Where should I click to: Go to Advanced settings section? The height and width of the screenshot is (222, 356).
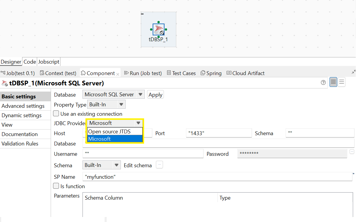23,106
